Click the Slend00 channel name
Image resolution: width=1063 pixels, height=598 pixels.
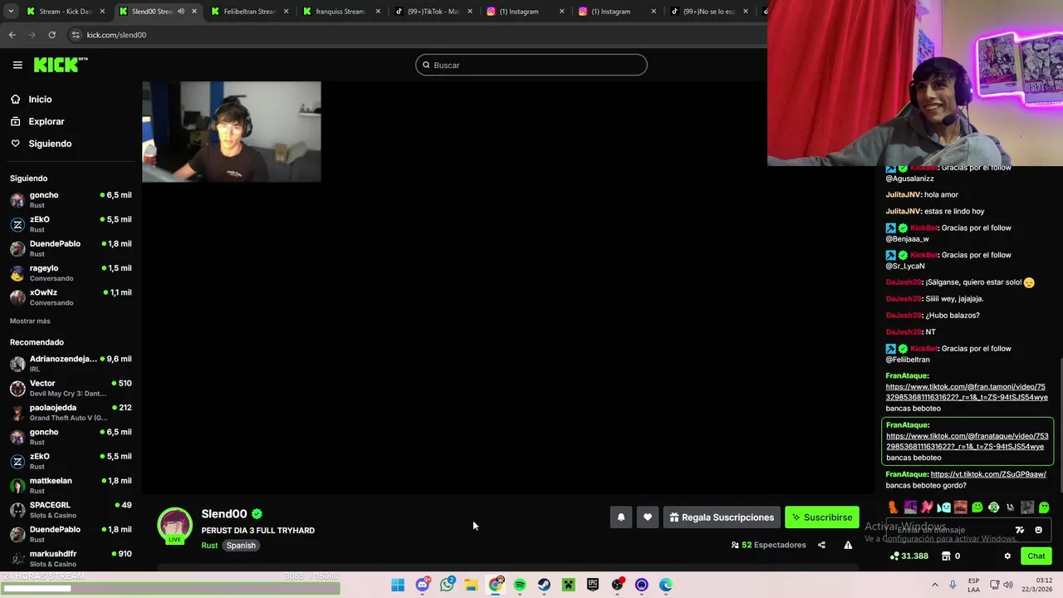(x=224, y=513)
